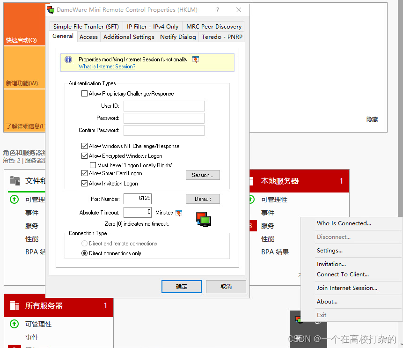Click into the User ID field

164,106
